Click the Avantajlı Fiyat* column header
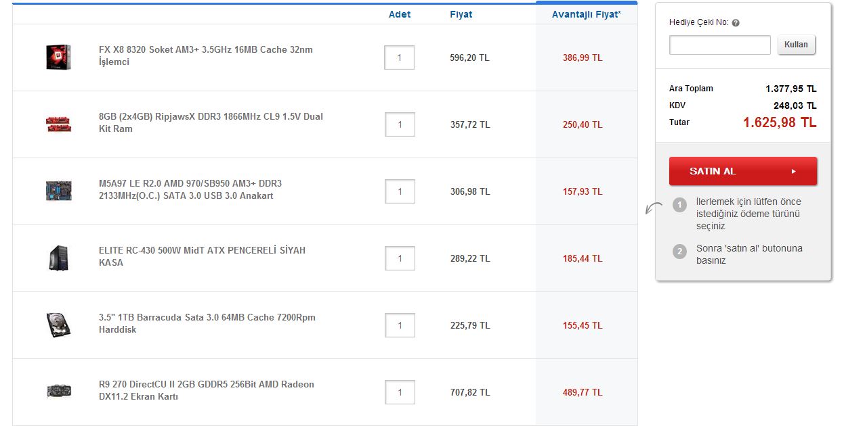Screen dimensions: 844x426 pyautogui.click(x=586, y=14)
